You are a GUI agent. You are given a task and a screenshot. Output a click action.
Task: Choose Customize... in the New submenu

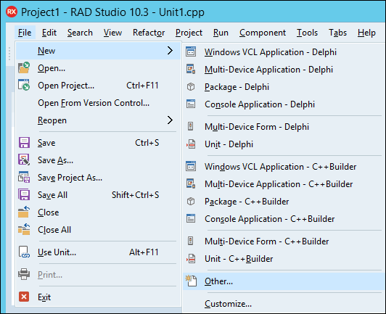pos(229,304)
